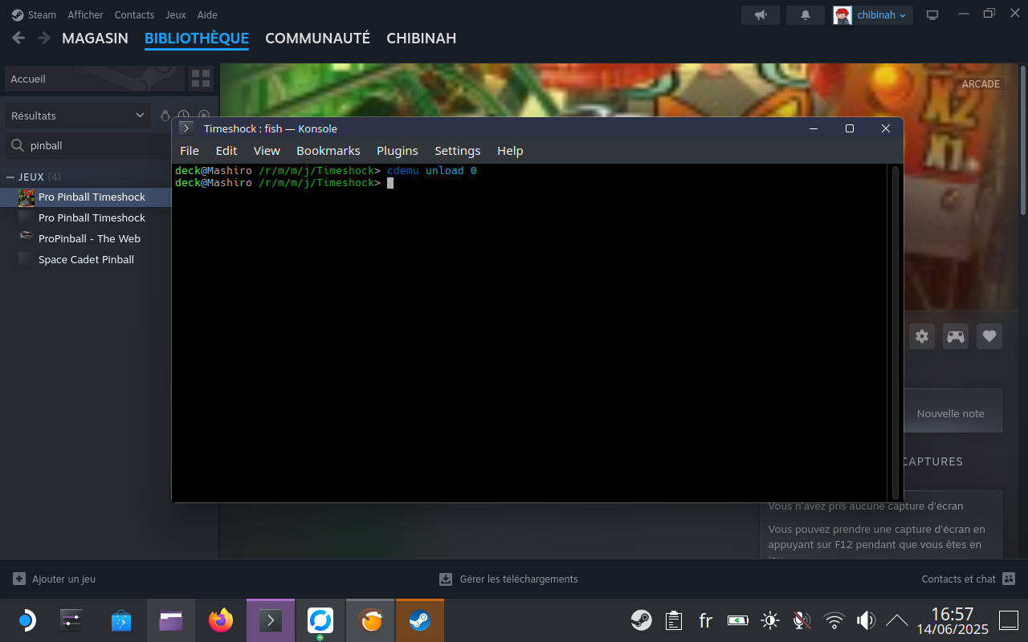1028x642 pixels.
Task: Open Steam announcements megaphone button
Action: [x=761, y=14]
